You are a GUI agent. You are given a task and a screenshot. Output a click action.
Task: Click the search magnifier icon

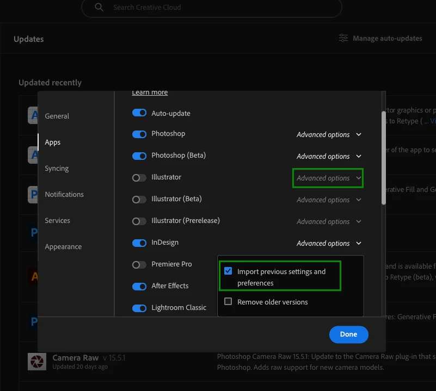(x=99, y=7)
